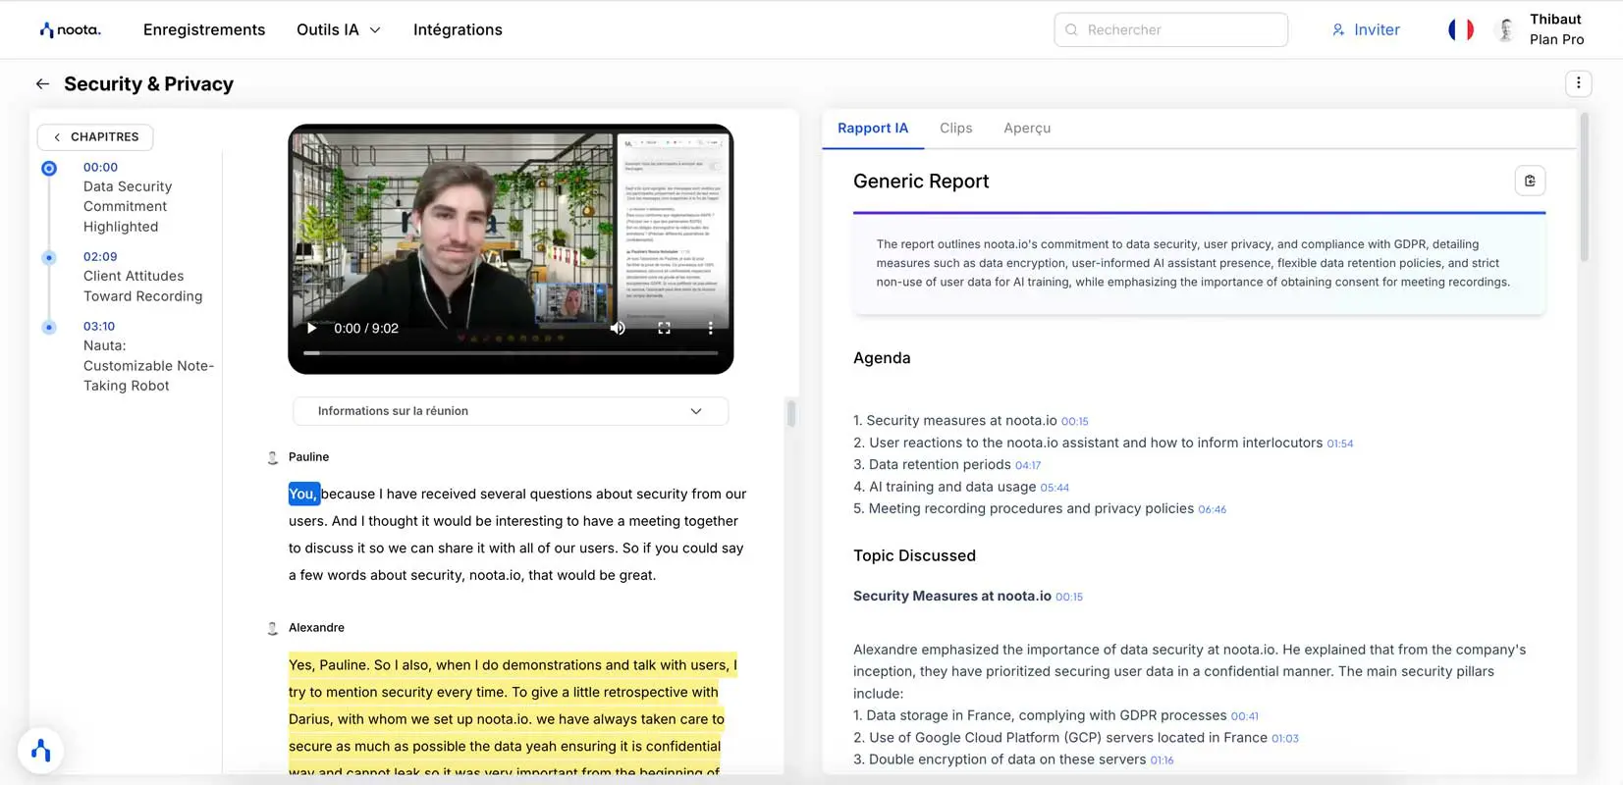Enter fullscreen video mode
This screenshot has width=1623, height=785.
point(664,328)
